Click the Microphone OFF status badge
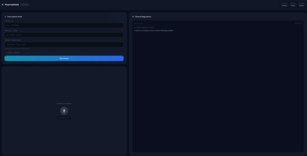The image size is (307, 156). pyautogui.click(x=64, y=118)
